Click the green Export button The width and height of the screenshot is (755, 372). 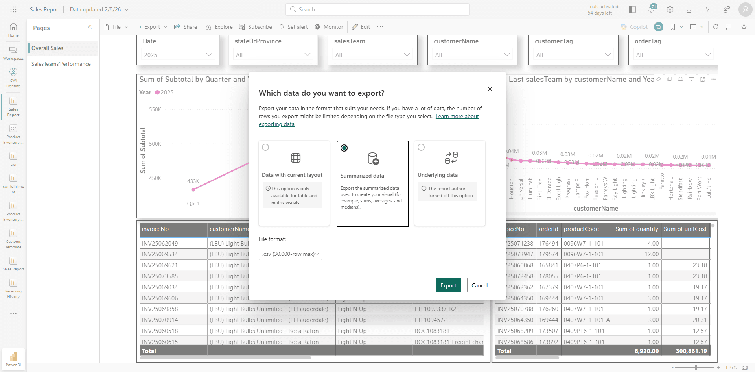click(x=448, y=285)
